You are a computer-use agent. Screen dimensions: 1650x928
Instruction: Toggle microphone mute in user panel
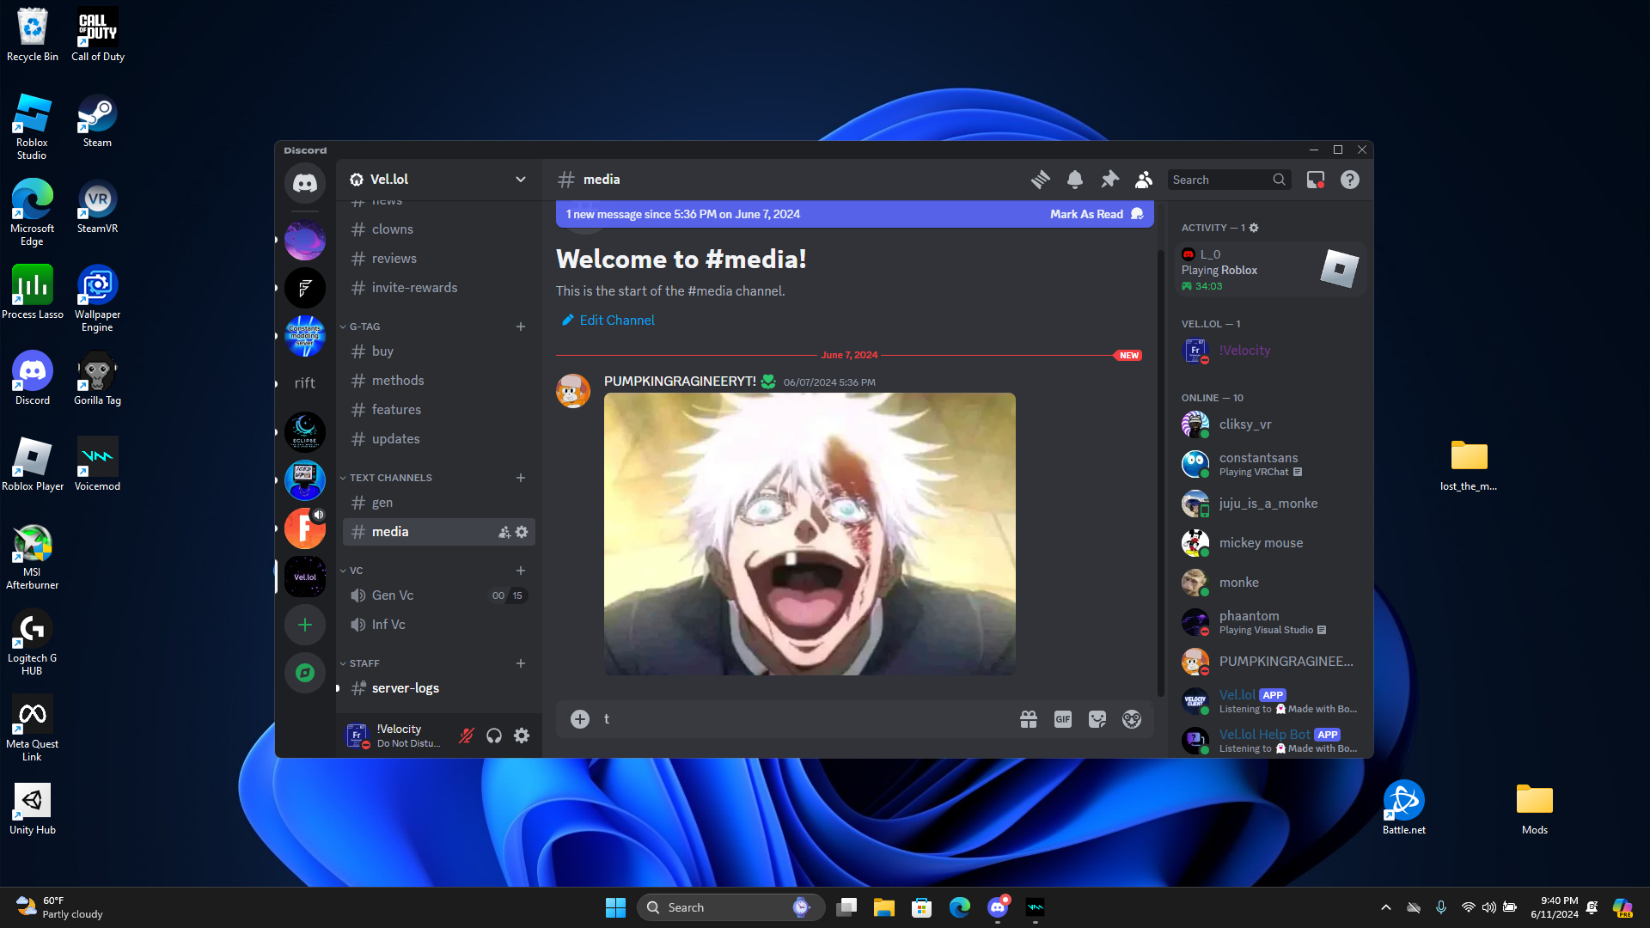[466, 736]
